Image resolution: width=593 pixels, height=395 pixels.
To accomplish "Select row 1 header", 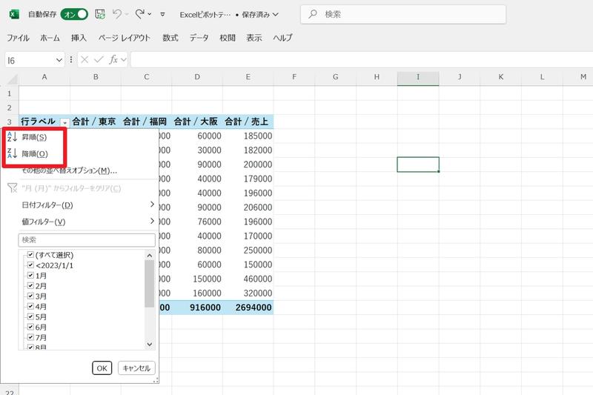I will point(10,93).
